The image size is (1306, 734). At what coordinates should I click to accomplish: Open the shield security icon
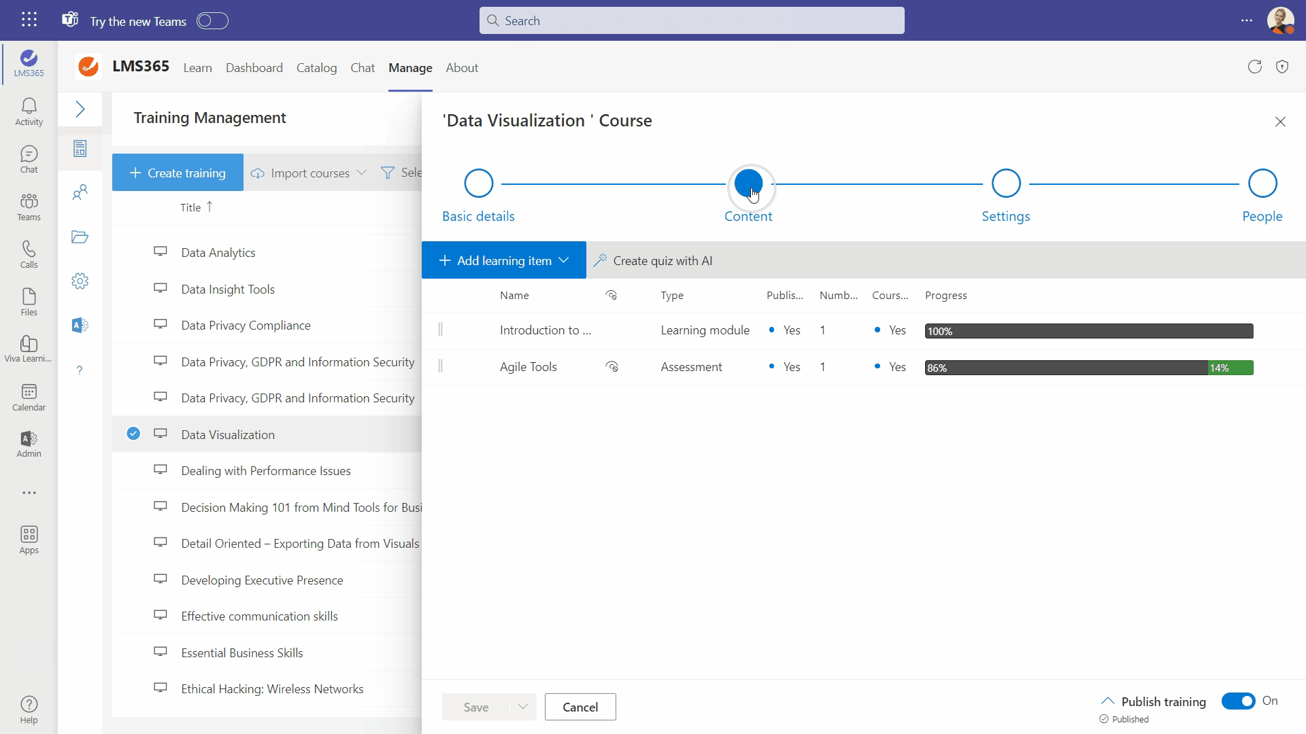coord(1282,67)
